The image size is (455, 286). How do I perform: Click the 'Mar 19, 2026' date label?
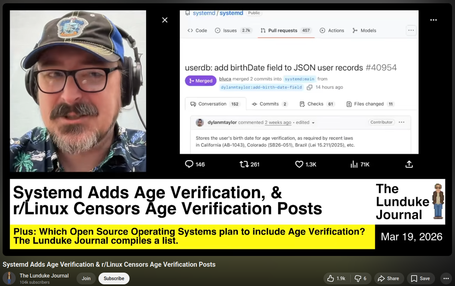click(x=411, y=237)
